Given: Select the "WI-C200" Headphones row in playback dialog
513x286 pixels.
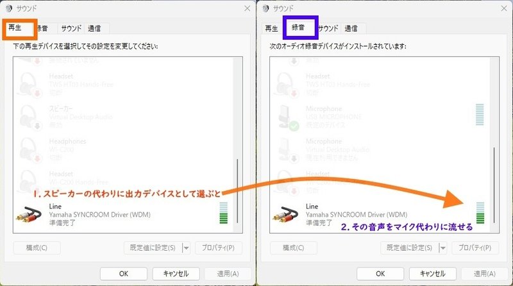Looking at the screenshot, I should coord(62,149).
